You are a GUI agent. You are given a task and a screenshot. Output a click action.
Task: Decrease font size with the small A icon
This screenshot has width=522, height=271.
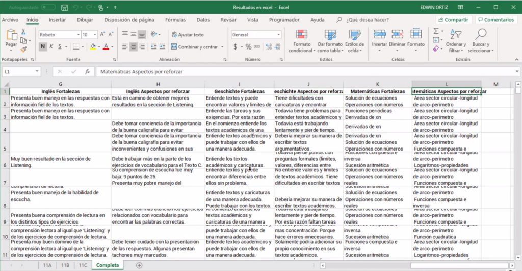[111, 34]
